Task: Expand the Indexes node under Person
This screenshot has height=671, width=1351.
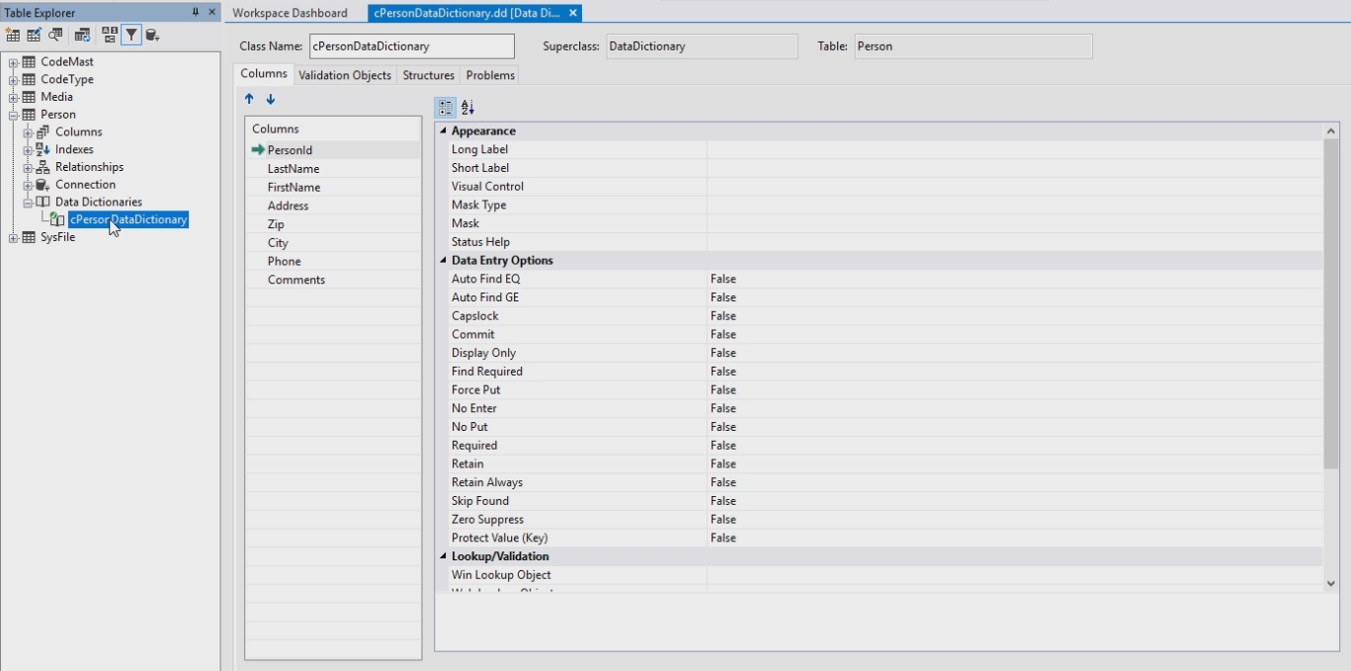Action: pos(29,150)
